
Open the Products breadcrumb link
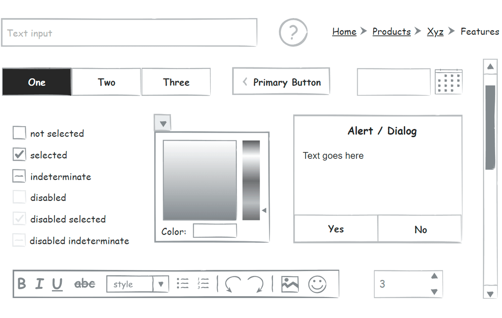click(391, 31)
